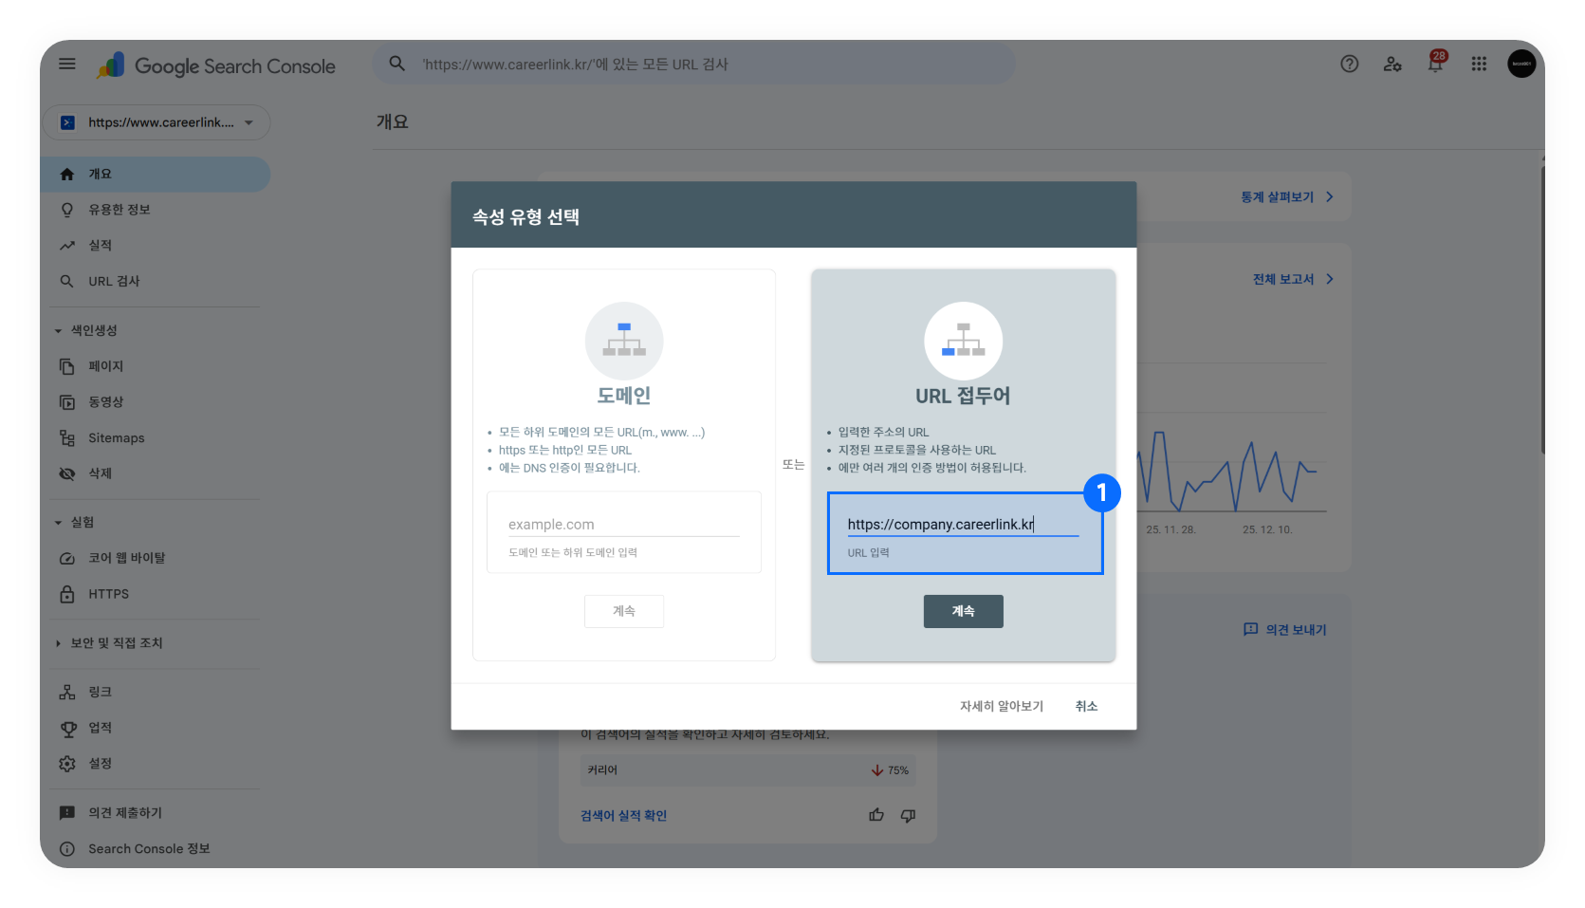Viewport: 1585px width, 908px height.
Task: Click the 도메인 example.com input field
Action: [x=623, y=525]
